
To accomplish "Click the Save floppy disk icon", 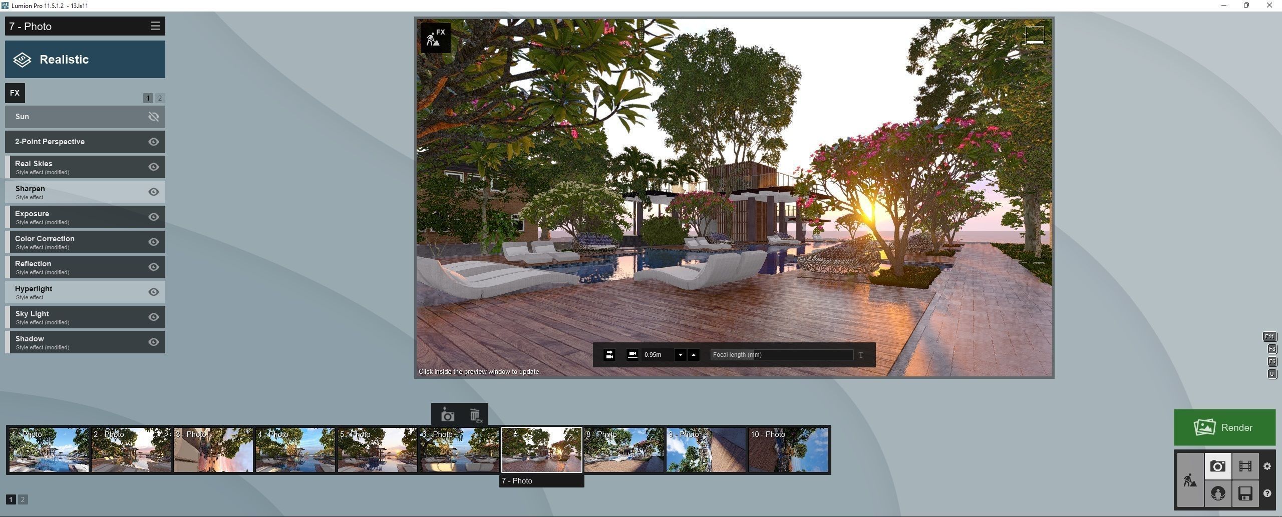I will [x=1245, y=493].
